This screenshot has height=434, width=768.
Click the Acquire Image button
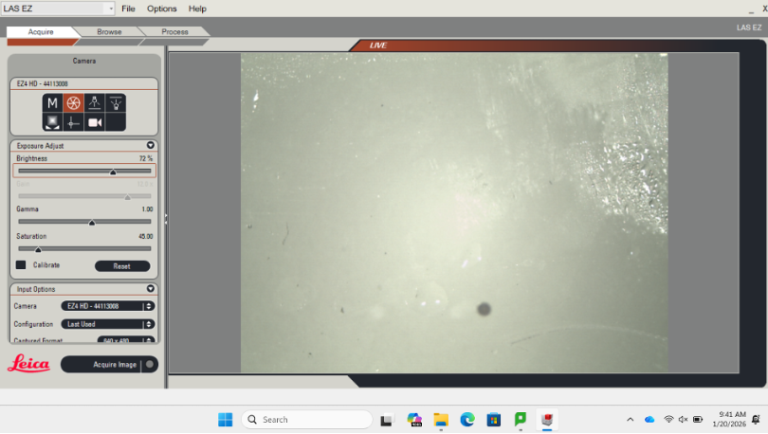pos(109,364)
